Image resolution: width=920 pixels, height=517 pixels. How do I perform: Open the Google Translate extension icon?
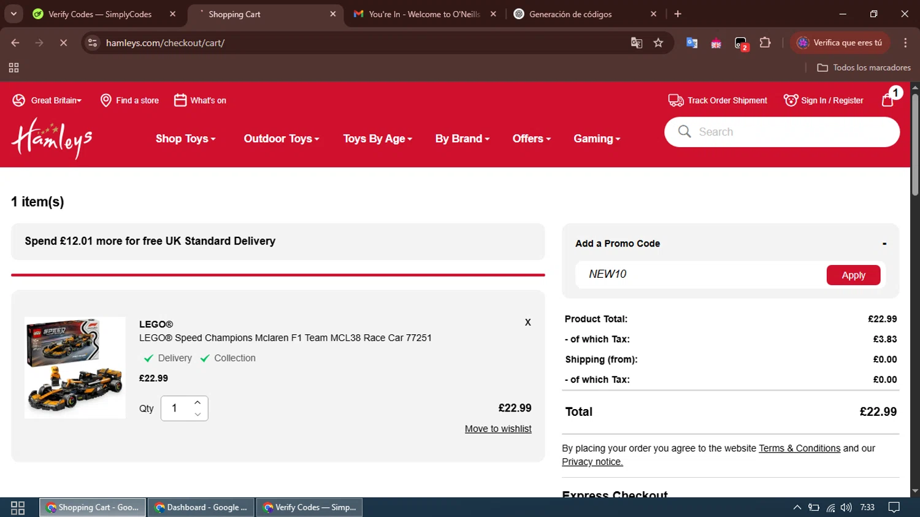692,43
